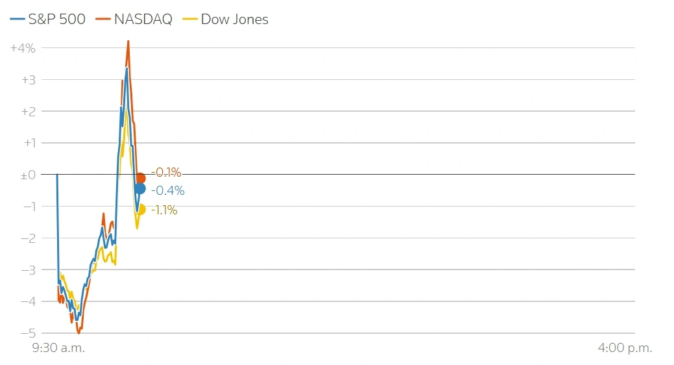The height and width of the screenshot is (365, 674).
Task: Click the NASDAQ line's peak above +4%
Action: pos(128,42)
